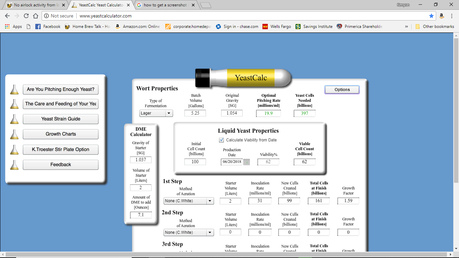Open the Chrome three-dot menu

(452, 16)
